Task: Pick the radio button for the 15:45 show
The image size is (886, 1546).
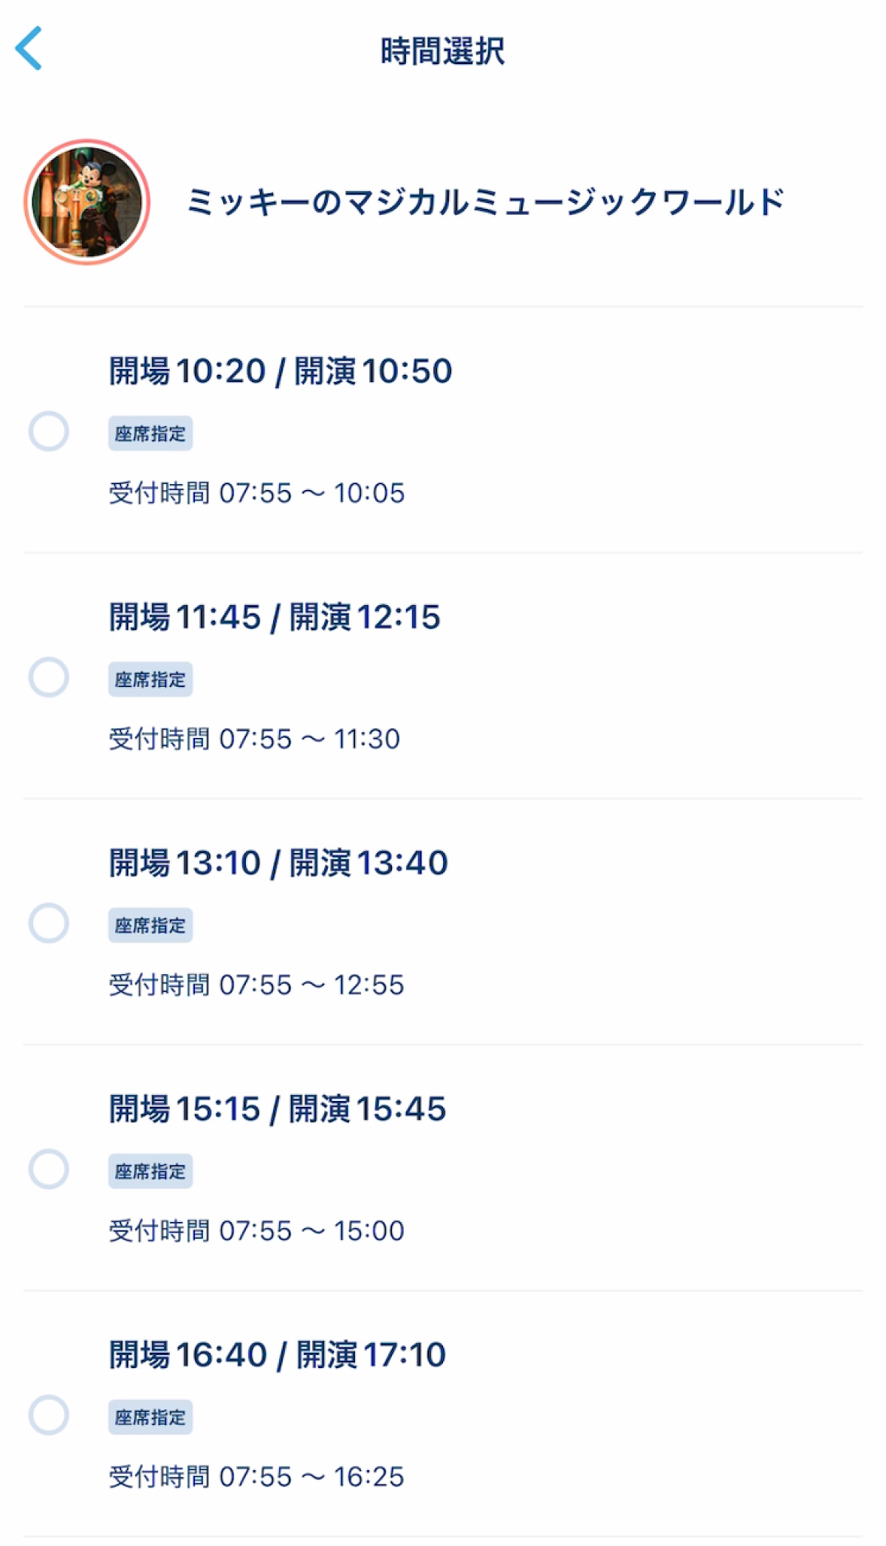Action: [49, 1169]
